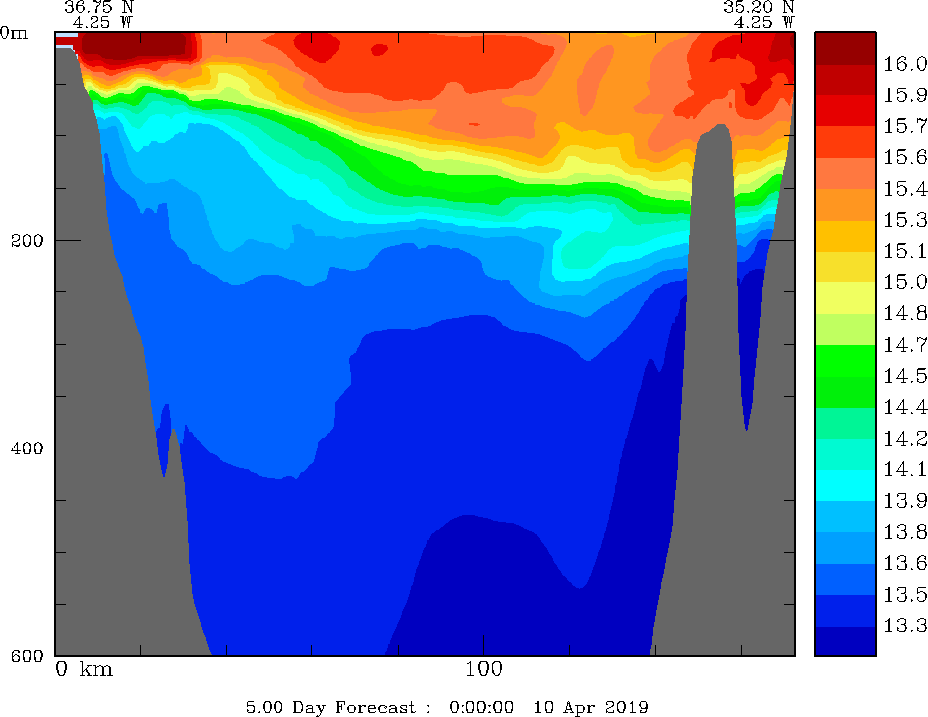Click the 100 distance axis label

pos(484,669)
